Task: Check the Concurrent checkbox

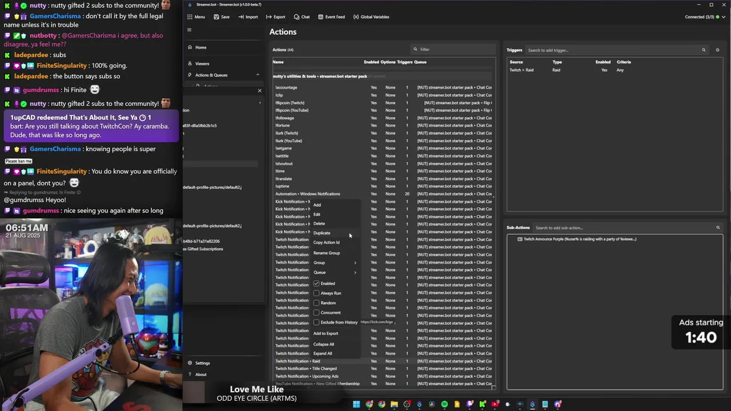Action: pos(316,313)
